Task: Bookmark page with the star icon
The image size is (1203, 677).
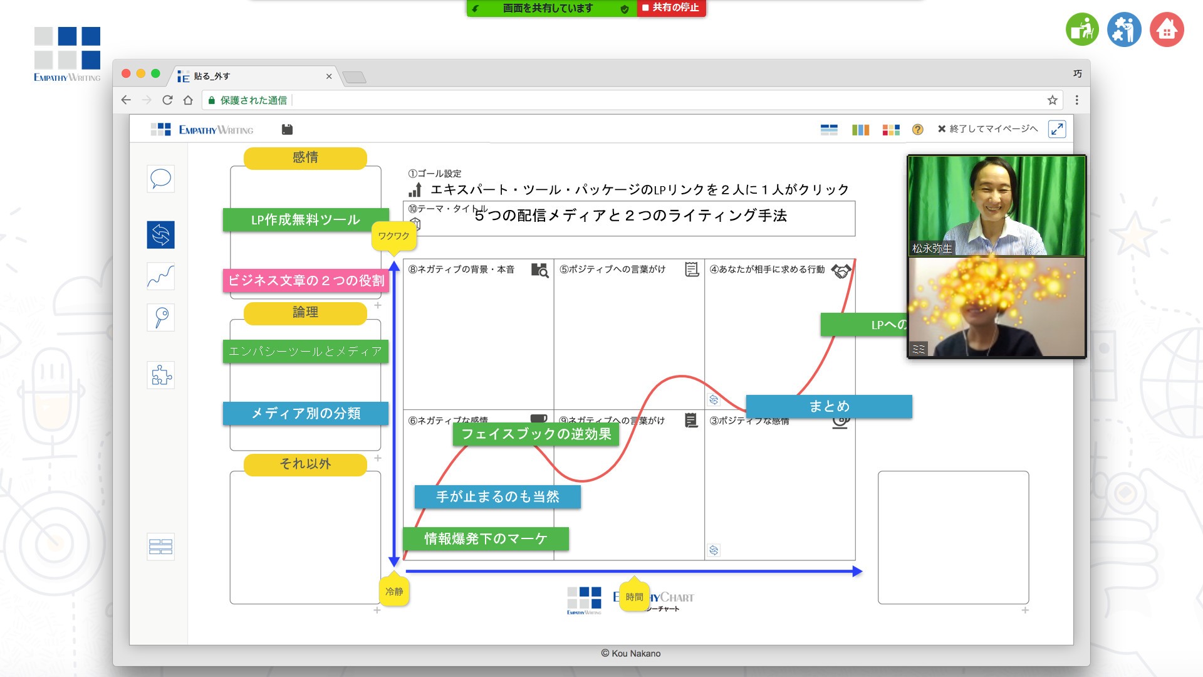Action: point(1052,100)
